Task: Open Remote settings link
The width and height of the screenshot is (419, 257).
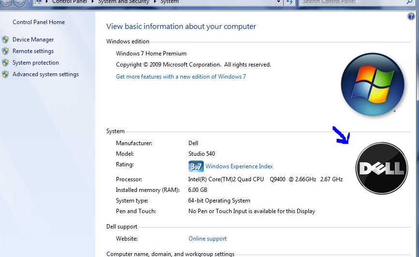Action: (33, 51)
